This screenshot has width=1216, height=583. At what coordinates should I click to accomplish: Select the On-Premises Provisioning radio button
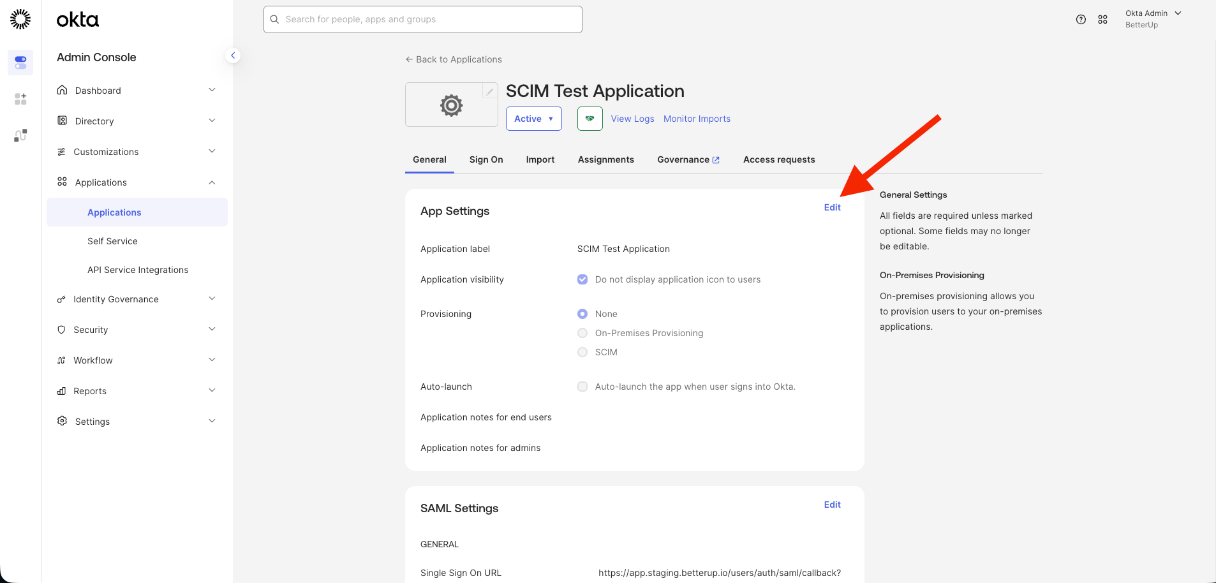[x=582, y=333]
